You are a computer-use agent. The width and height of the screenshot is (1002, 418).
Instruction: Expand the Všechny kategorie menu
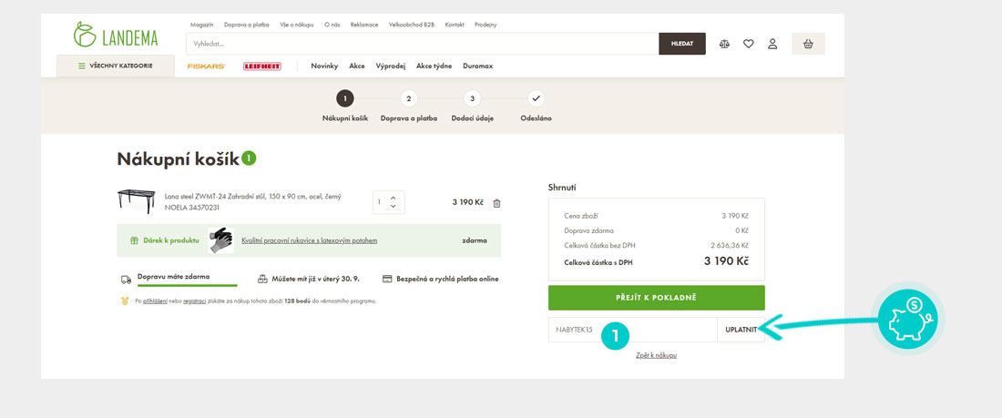(x=116, y=66)
